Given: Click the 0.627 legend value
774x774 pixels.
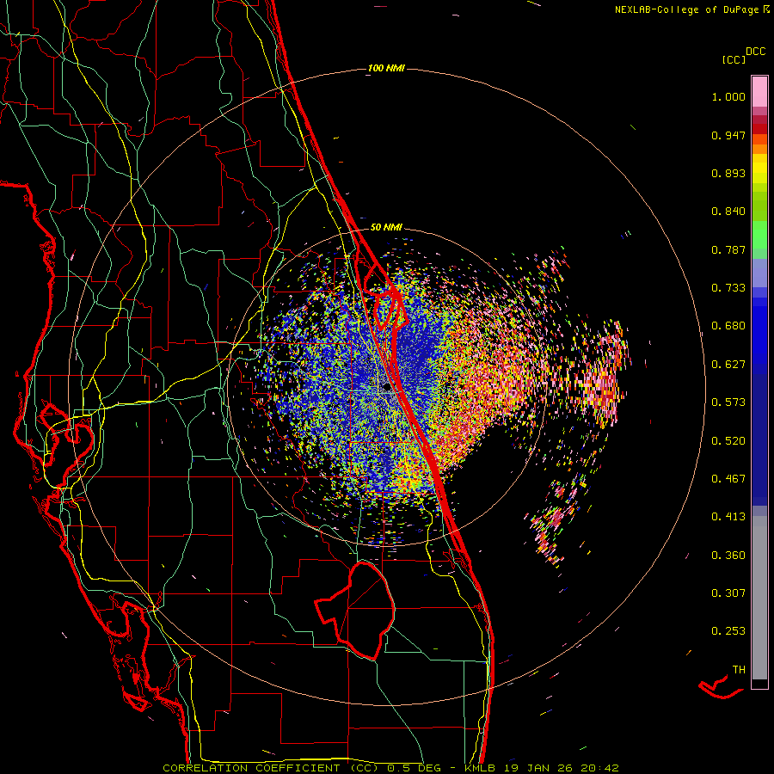Looking at the screenshot, I should (x=728, y=365).
